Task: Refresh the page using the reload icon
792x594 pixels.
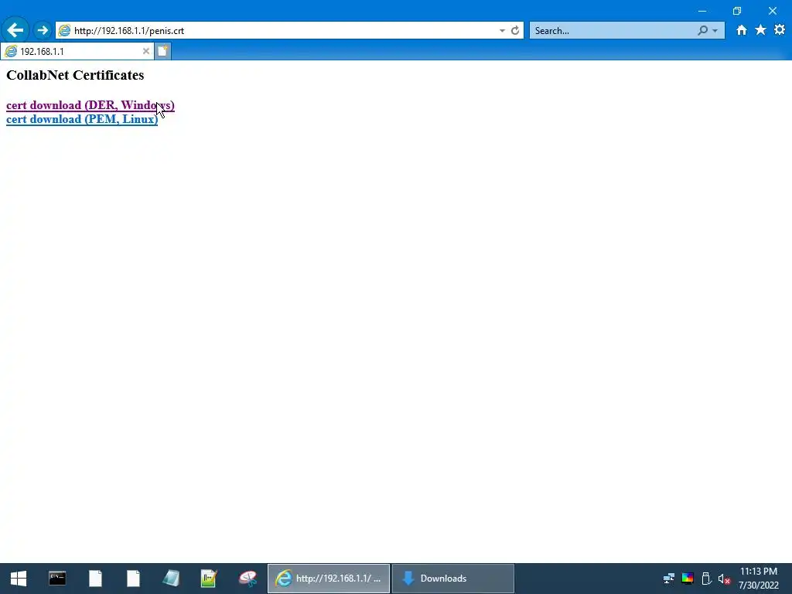Action: tap(514, 30)
